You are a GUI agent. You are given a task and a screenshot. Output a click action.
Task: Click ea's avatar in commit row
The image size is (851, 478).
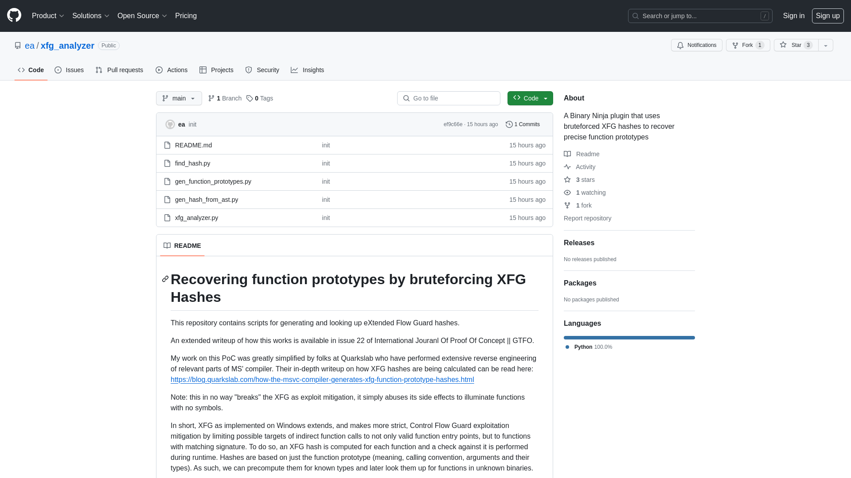[x=170, y=124]
